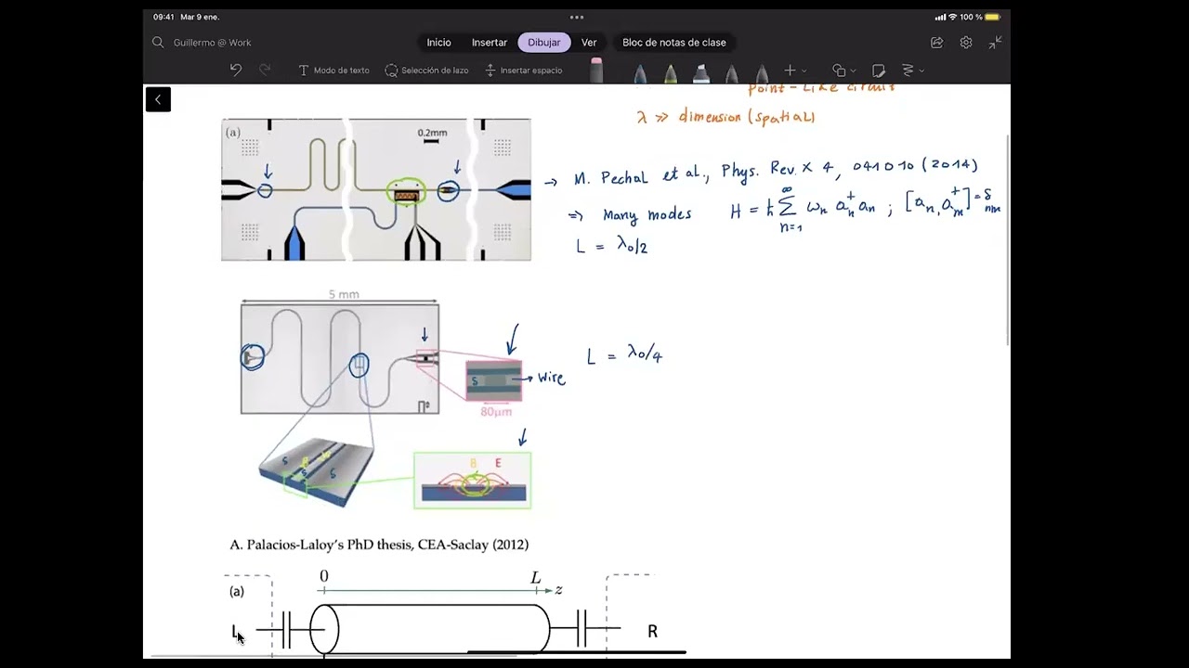This screenshot has height=668, width=1189.
Task: Open the shapes dropdown
Action: [844, 71]
